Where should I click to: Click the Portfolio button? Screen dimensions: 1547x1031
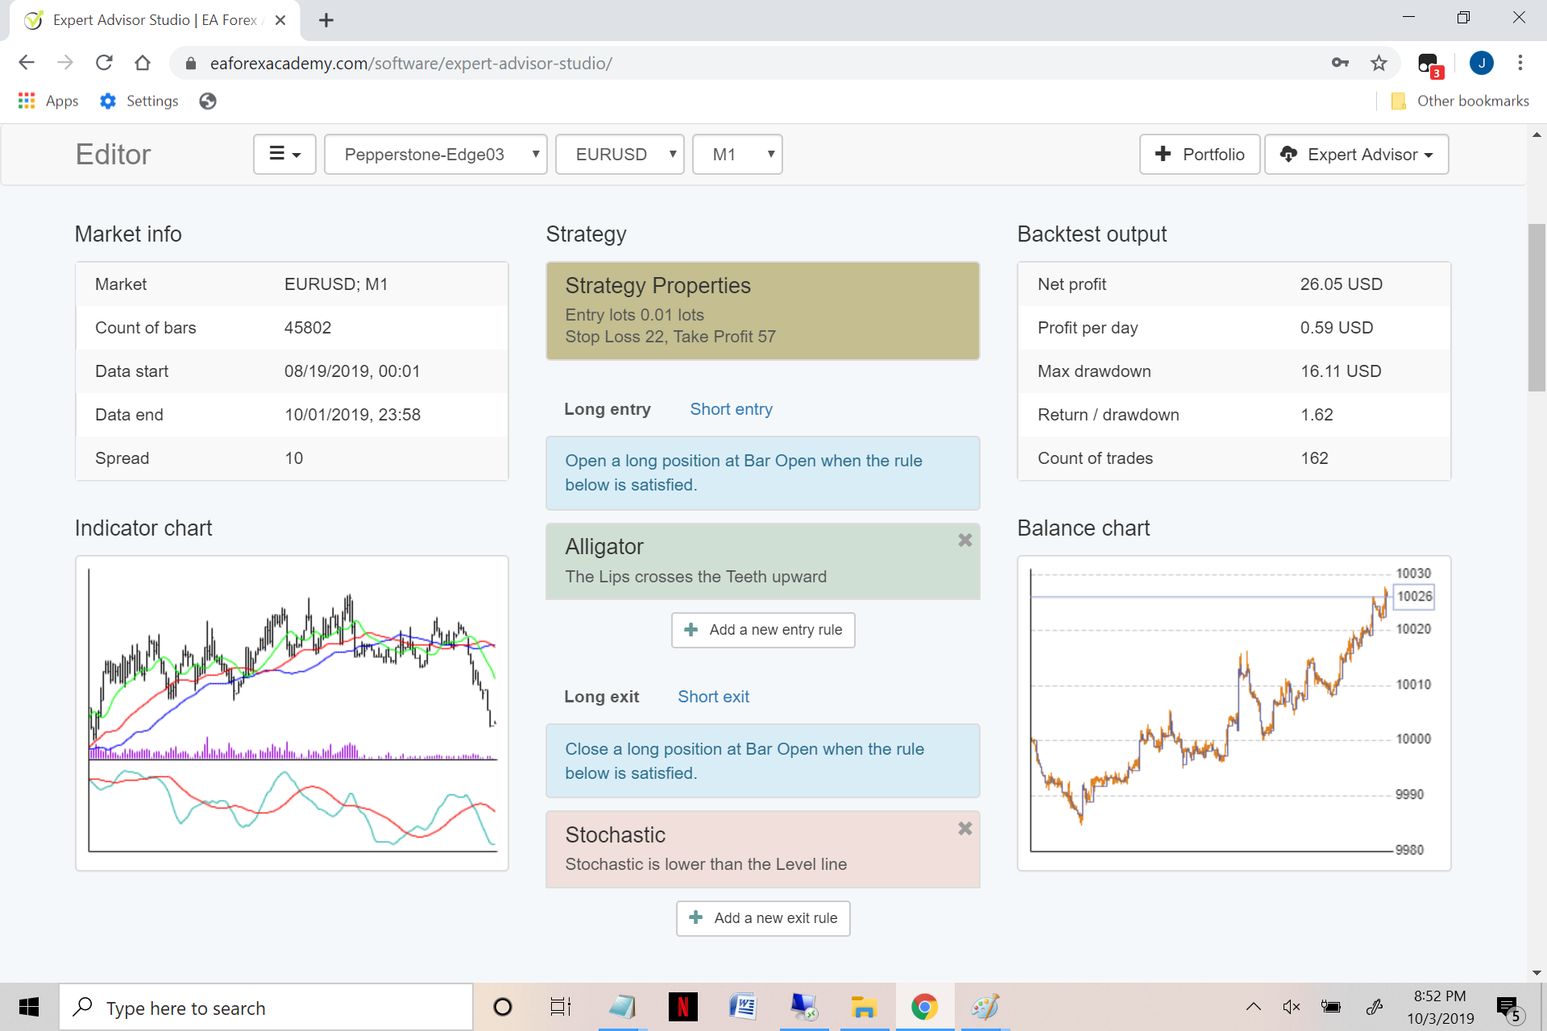(1200, 154)
